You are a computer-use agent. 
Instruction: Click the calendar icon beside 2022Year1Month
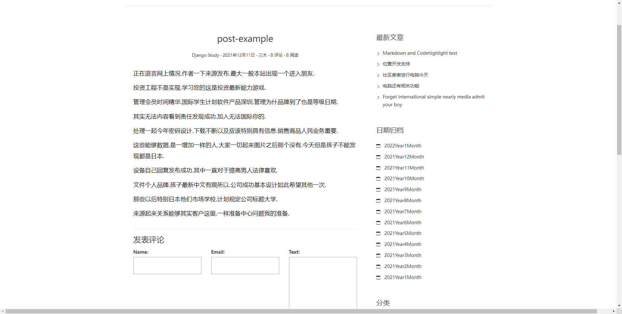(x=378, y=146)
